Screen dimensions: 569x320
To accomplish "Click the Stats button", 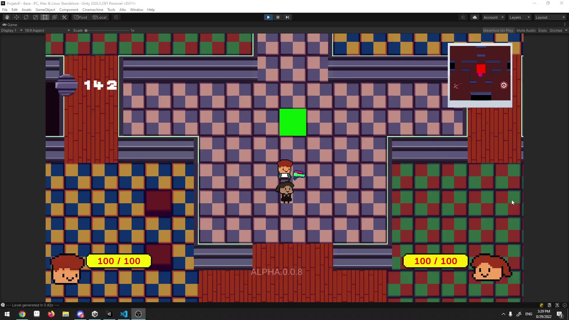I will pyautogui.click(x=542, y=30).
